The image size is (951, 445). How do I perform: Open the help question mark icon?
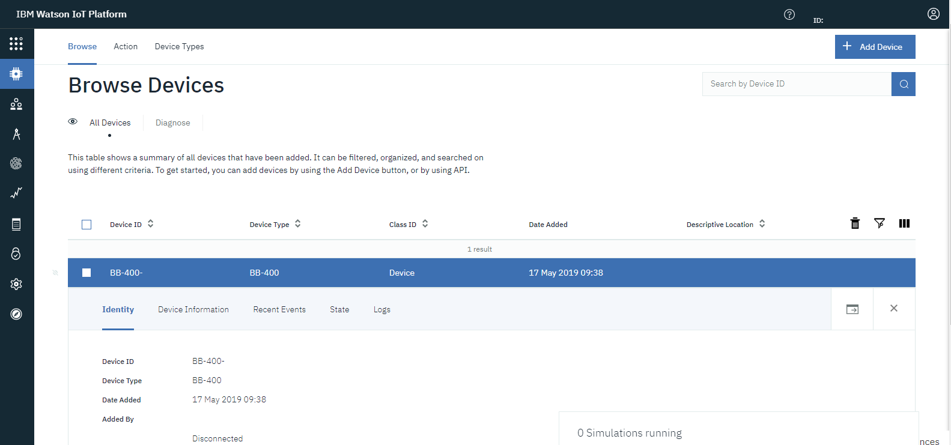pyautogui.click(x=789, y=14)
